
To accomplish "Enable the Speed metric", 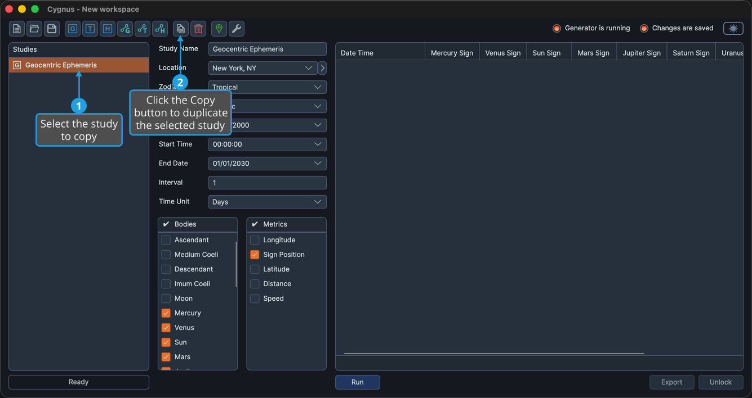I will [x=255, y=298].
